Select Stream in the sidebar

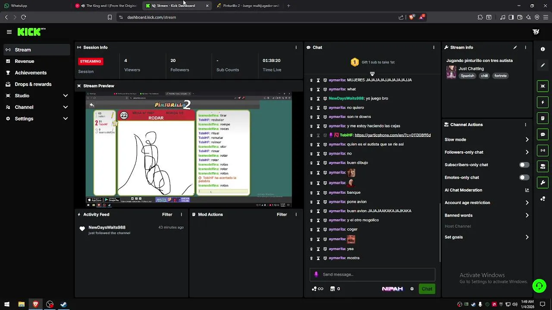pos(36,50)
